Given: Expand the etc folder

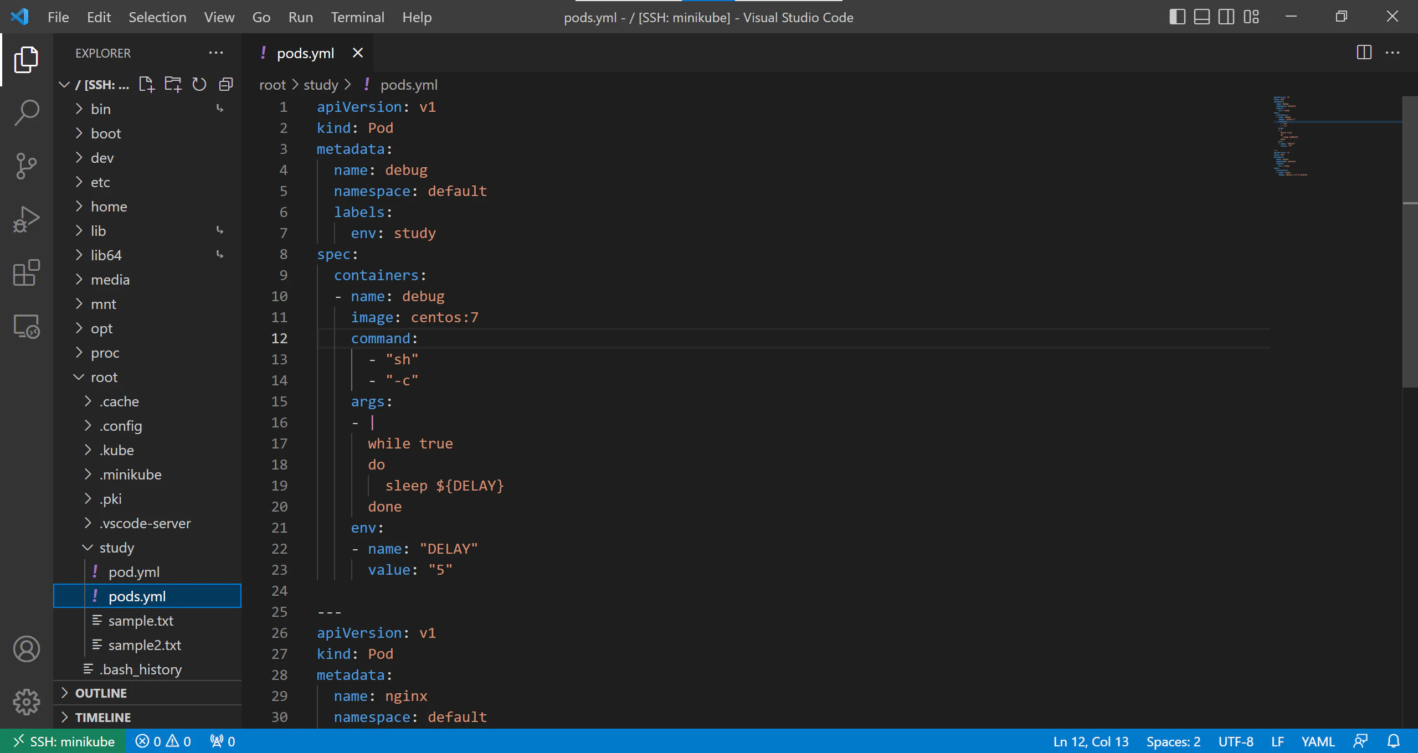Looking at the screenshot, I should click(x=147, y=182).
